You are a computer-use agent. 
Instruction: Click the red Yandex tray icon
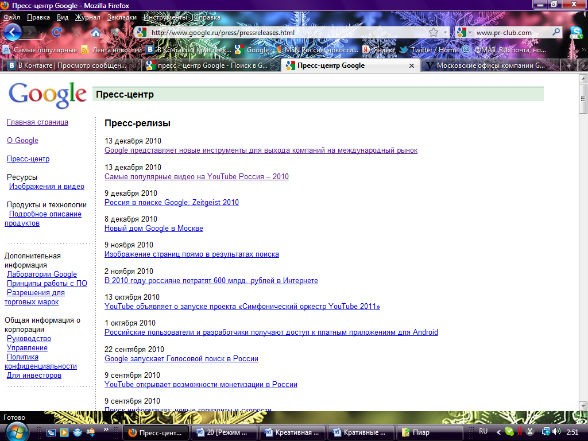click(x=520, y=432)
